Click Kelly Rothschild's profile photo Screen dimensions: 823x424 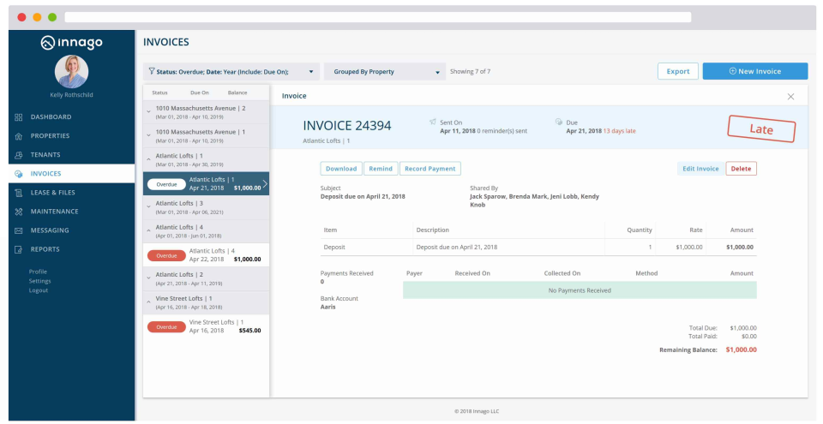tap(71, 71)
